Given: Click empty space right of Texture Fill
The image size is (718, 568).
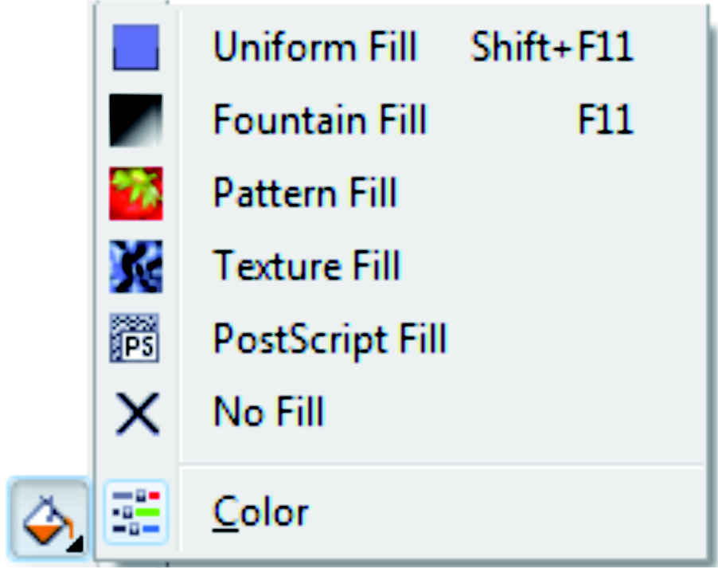Looking at the screenshot, I should (557, 266).
